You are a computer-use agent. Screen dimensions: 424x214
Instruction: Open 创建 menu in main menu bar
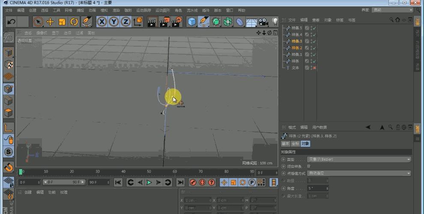pos(33,10)
